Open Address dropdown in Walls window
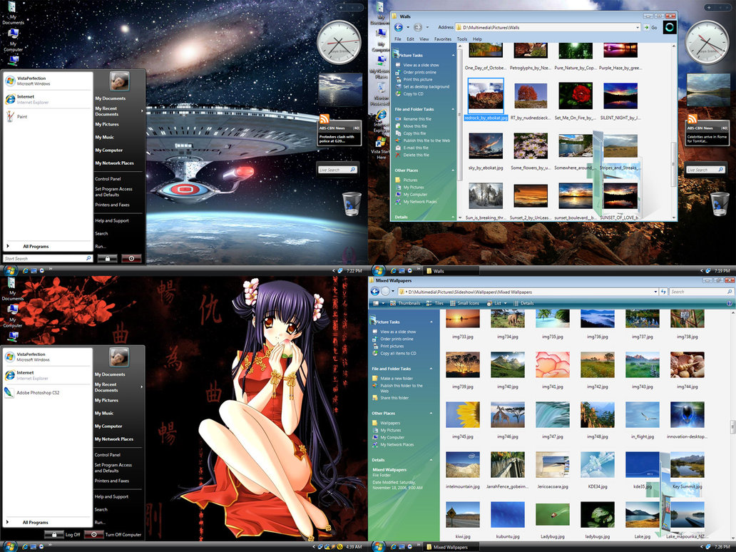Image resolution: width=736 pixels, height=552 pixels. pyautogui.click(x=638, y=28)
